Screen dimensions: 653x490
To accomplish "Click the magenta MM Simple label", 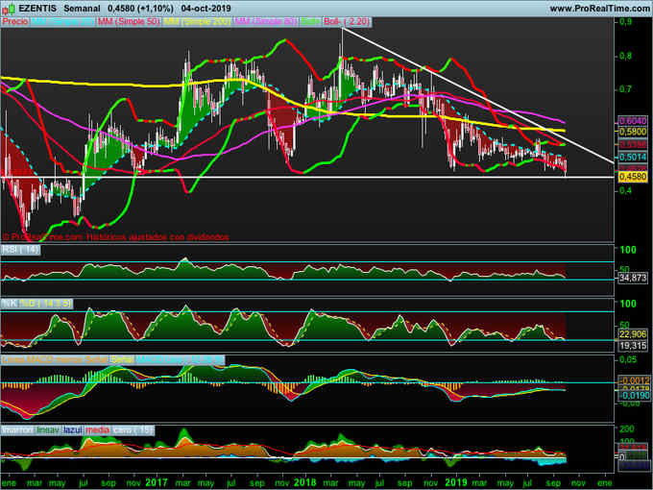I will (266, 21).
